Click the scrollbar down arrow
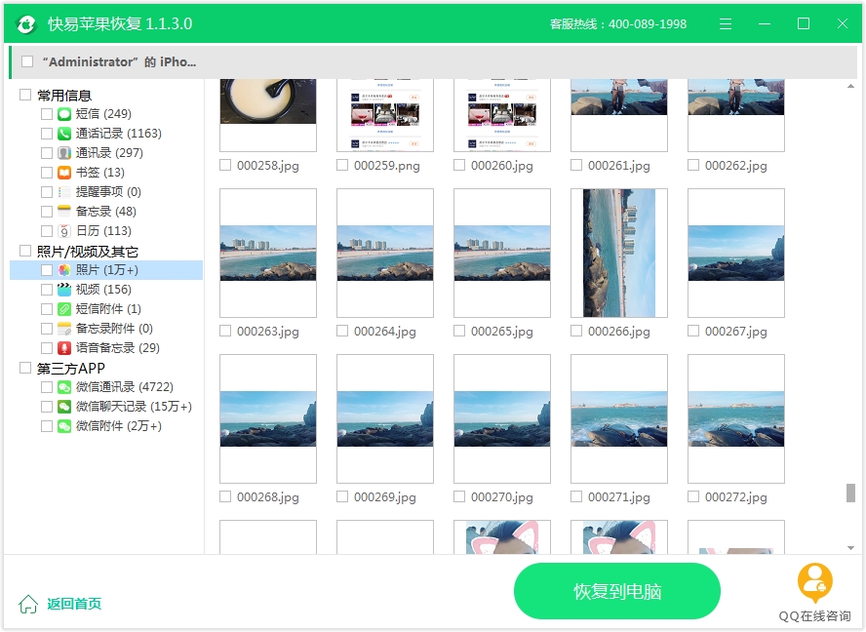The height and width of the screenshot is (632, 866). click(850, 548)
